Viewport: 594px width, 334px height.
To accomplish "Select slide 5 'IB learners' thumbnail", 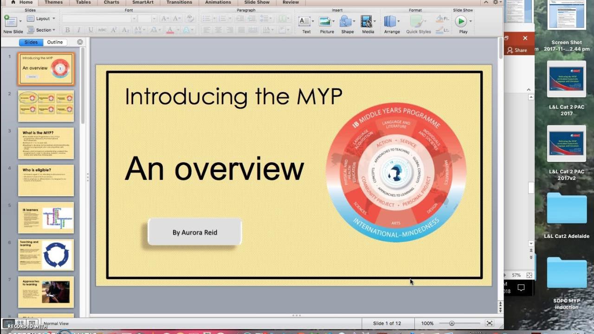I will 46,218.
